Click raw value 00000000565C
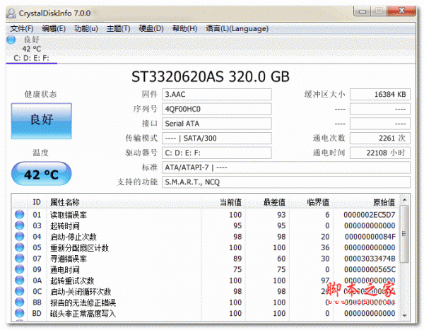Screen dimensions: 424x330 click(x=370, y=269)
